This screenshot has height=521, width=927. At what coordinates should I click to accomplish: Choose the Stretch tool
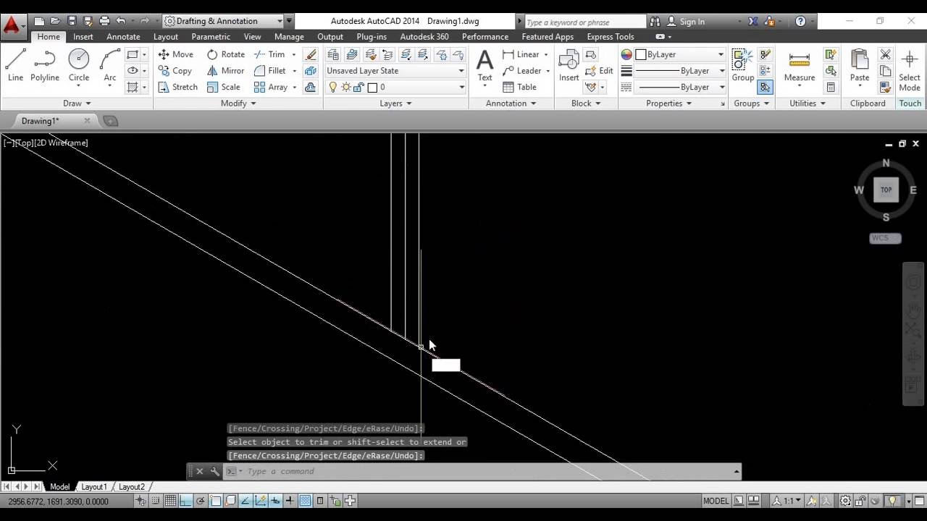click(x=178, y=87)
